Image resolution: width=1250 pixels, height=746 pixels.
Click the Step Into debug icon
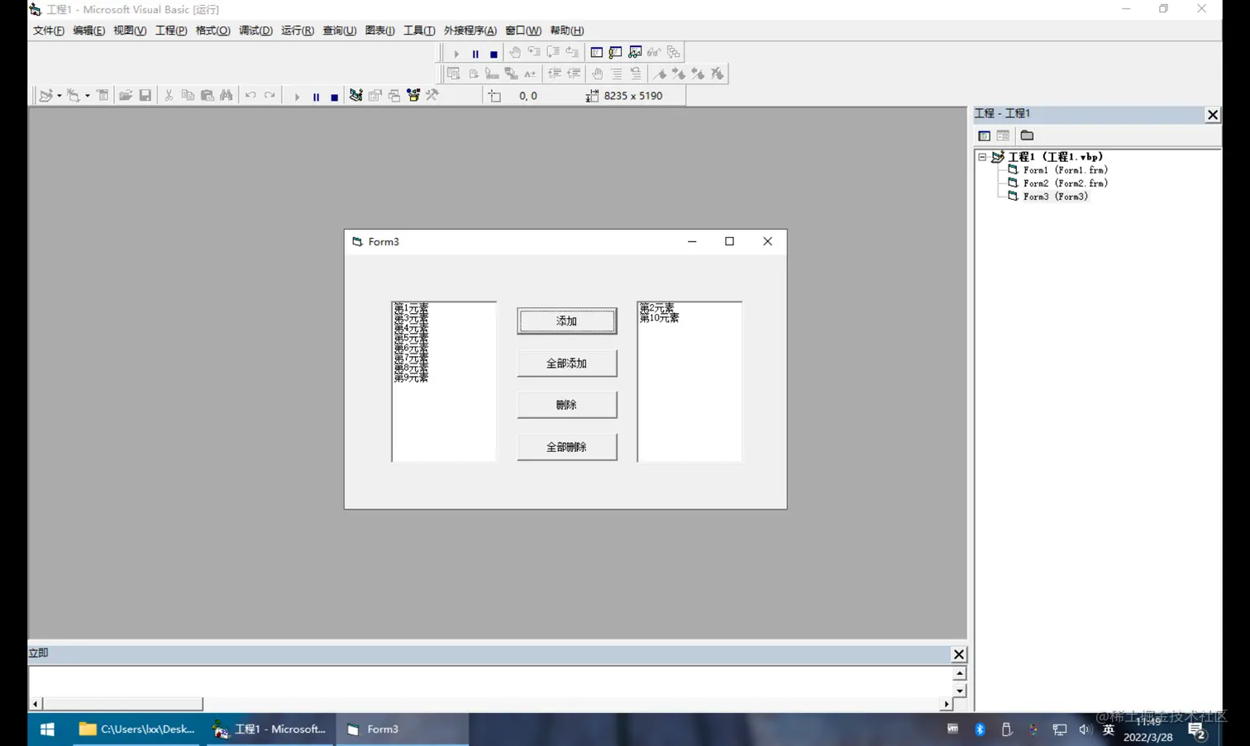point(534,53)
